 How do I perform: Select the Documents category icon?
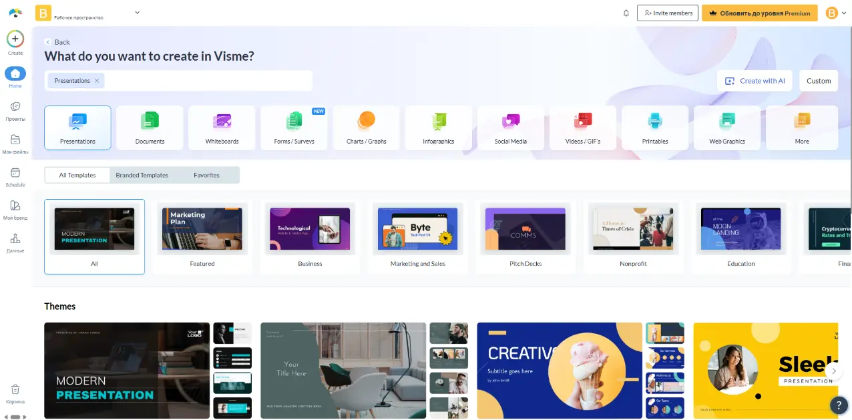(x=150, y=124)
